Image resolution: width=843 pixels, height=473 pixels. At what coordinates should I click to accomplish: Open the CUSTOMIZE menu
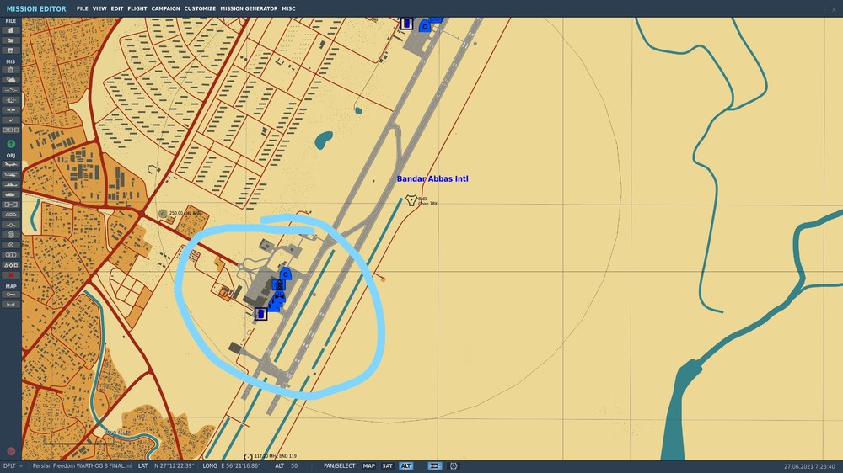200,8
